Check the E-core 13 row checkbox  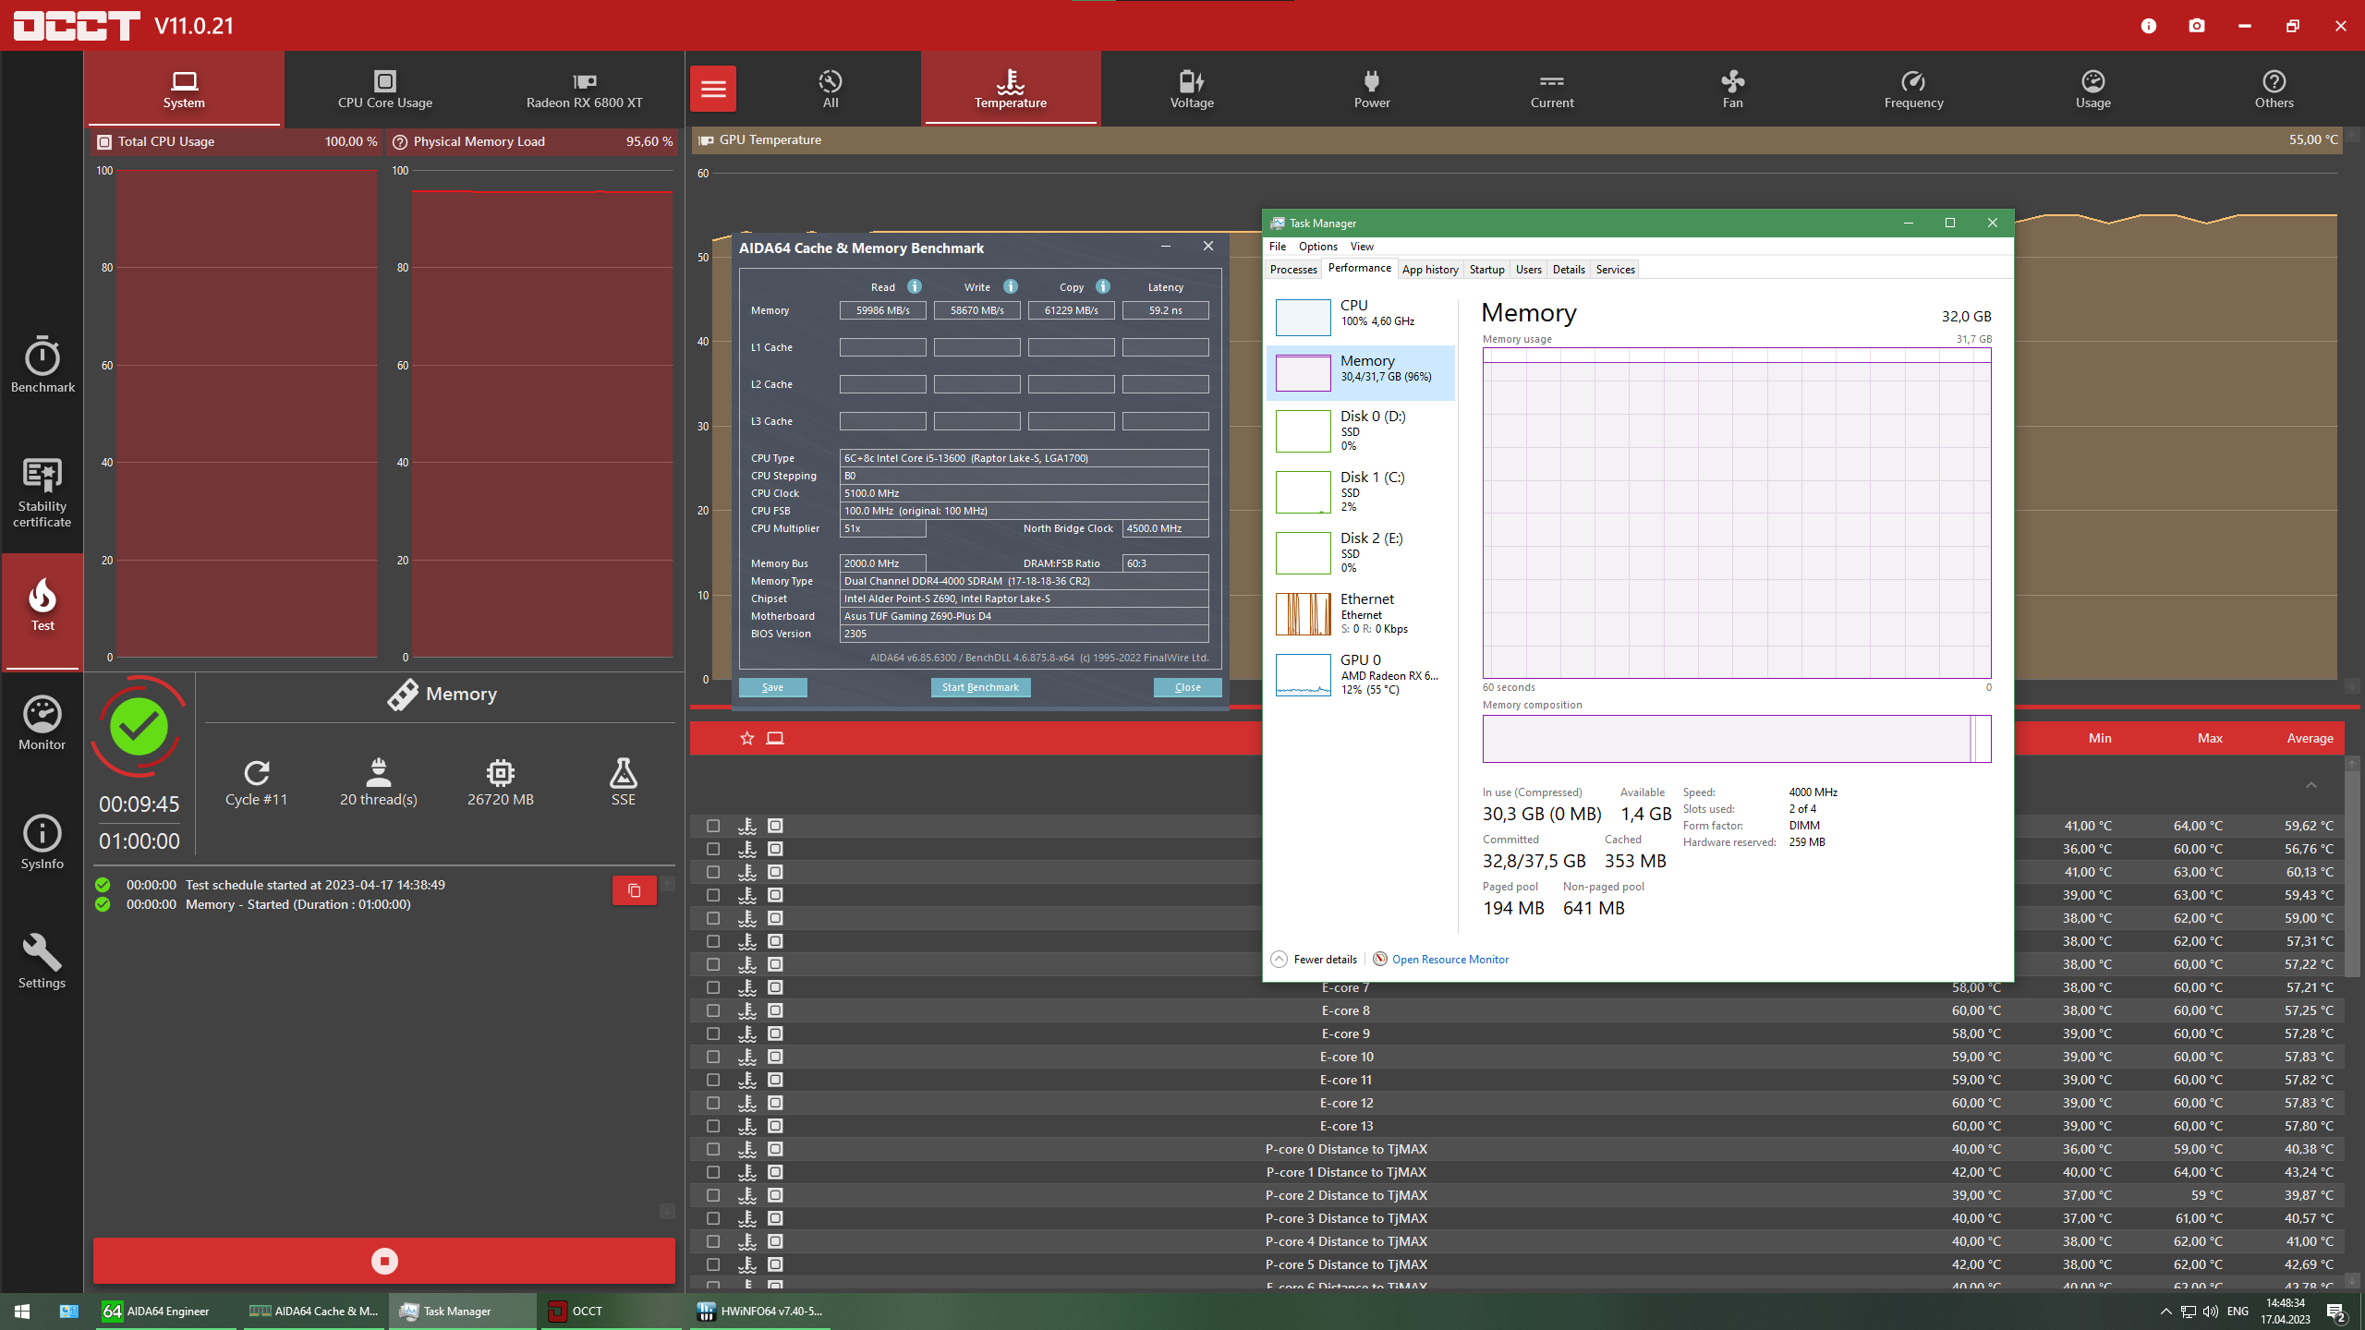[x=712, y=1126]
